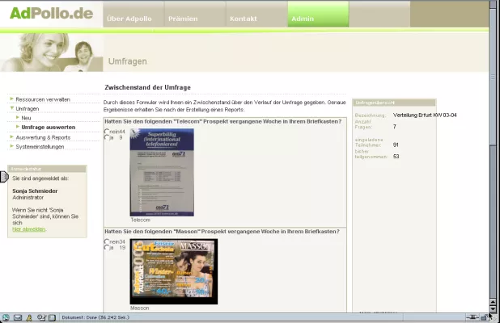Click the vertical scrollbar down arrow
Viewport: 500px width, 323px height.
tap(494, 308)
